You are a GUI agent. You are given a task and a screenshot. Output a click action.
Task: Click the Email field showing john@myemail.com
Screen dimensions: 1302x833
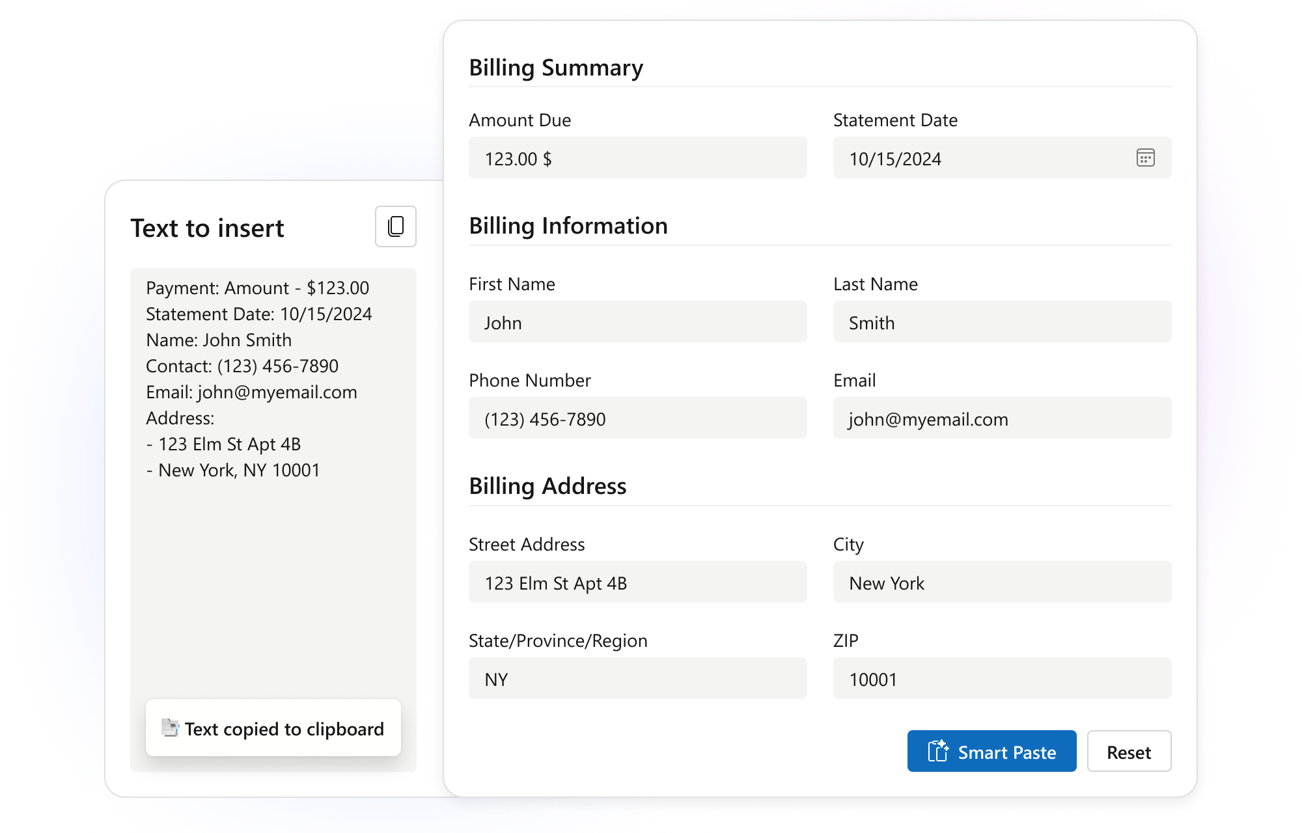click(x=1001, y=418)
